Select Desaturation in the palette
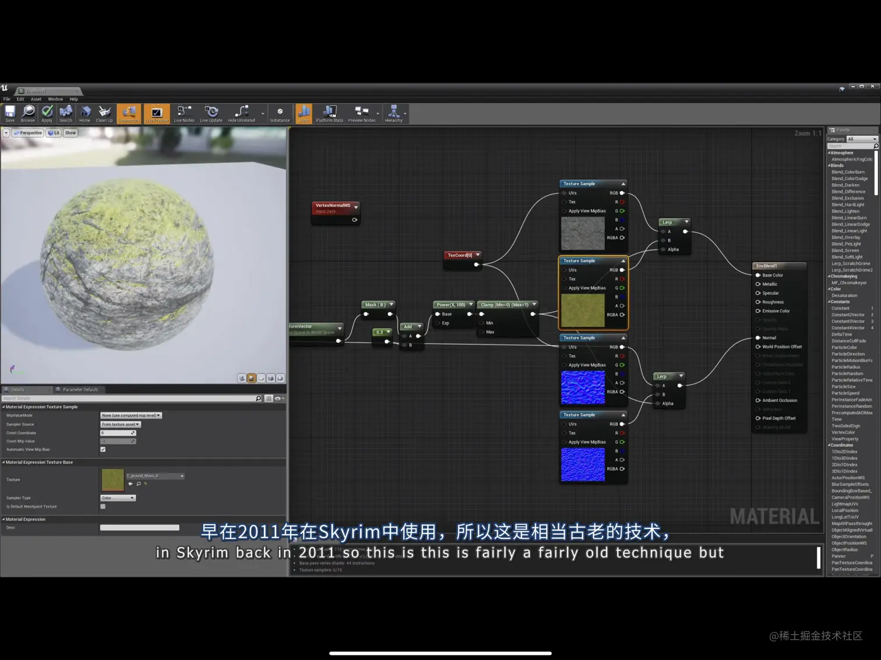The image size is (881, 660). pos(844,296)
